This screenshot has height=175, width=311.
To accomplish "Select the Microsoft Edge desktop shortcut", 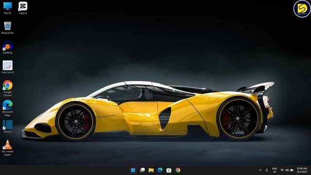I will pyautogui.click(x=8, y=108).
